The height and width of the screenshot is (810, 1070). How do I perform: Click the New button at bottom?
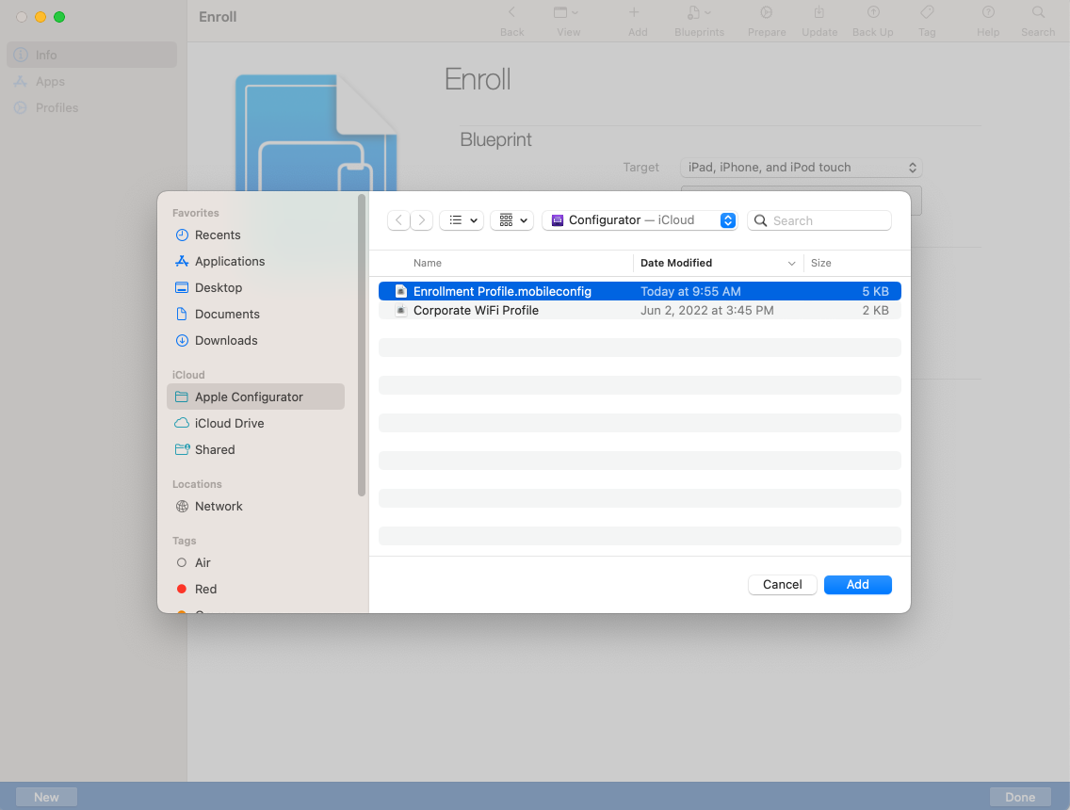tap(46, 797)
